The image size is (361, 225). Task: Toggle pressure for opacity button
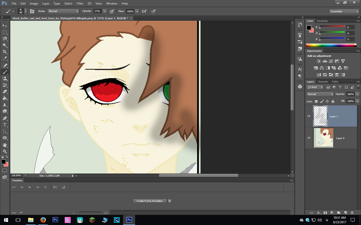[x=112, y=11]
